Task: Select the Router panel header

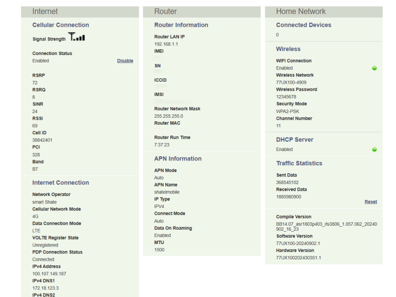Action: [165, 11]
